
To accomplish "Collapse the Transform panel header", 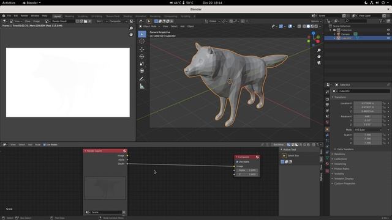I will pyautogui.click(x=340, y=97).
